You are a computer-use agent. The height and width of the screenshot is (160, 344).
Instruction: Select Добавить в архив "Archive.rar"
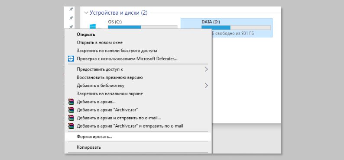coord(107,110)
